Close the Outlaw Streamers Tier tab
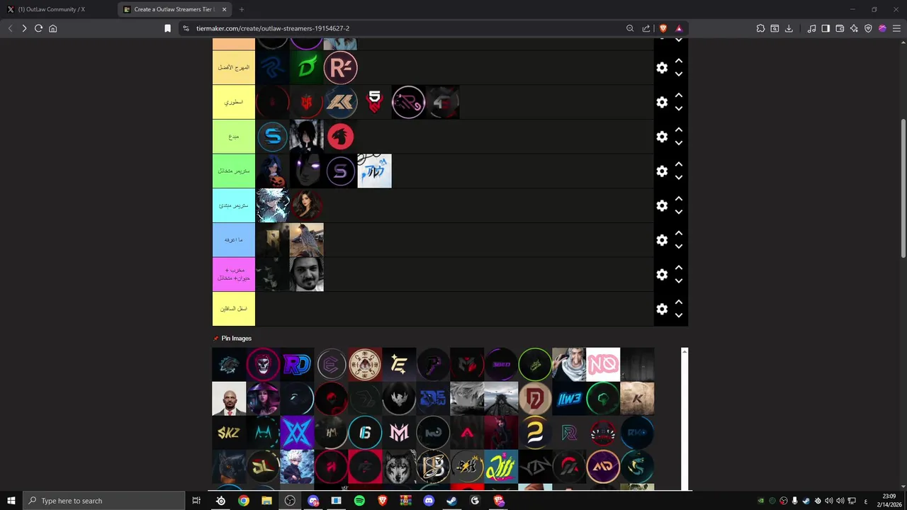This screenshot has width=907, height=510. coord(225,9)
